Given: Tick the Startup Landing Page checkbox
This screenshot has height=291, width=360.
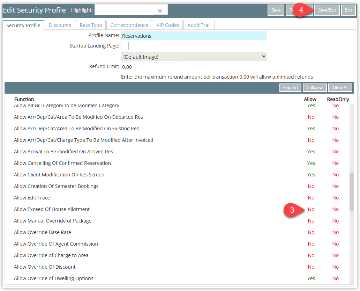Looking at the screenshot, I should pos(125,46).
